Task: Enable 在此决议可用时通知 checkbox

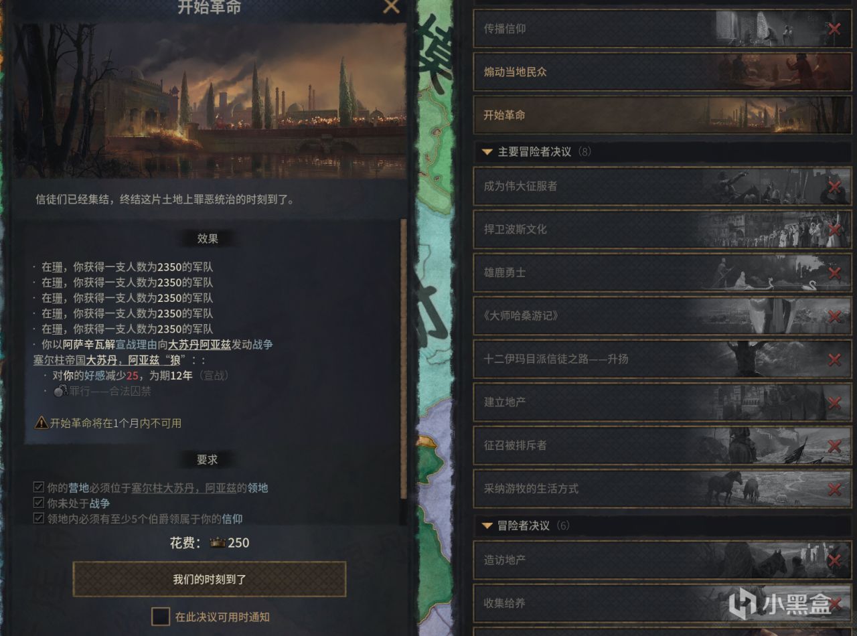Action: [160, 617]
